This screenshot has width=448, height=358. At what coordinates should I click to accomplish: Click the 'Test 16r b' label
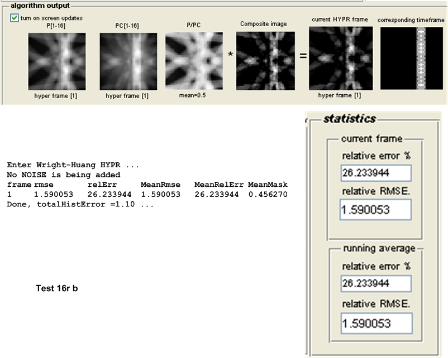56,288
